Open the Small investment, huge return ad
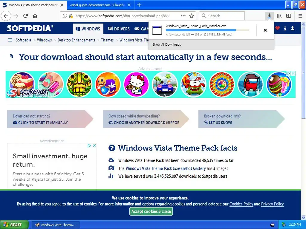The image size is (306, 229). [x=50, y=160]
